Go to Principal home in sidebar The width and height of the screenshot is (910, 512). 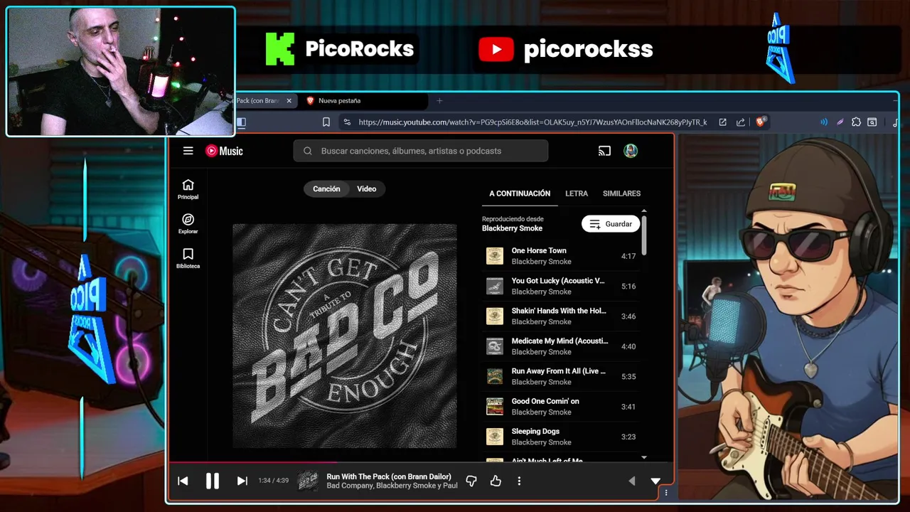(x=188, y=189)
